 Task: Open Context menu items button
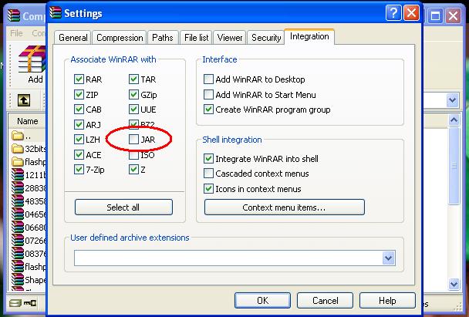284,207
